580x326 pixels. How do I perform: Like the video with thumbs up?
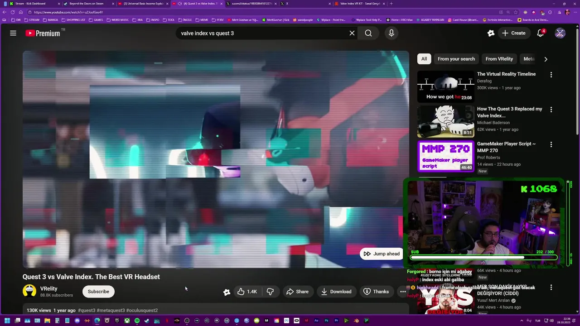(x=247, y=292)
